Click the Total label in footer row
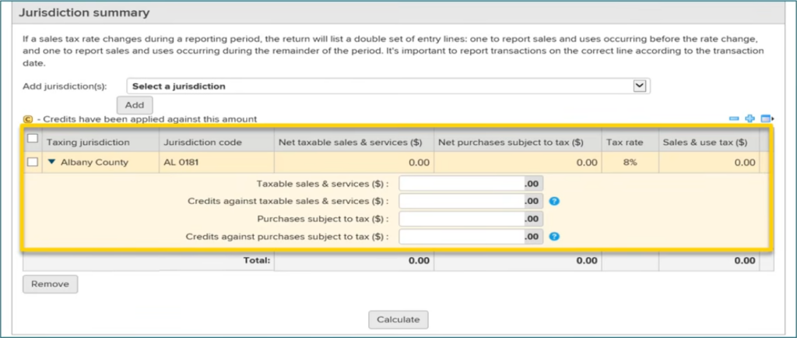This screenshot has height=338, width=797. [256, 261]
